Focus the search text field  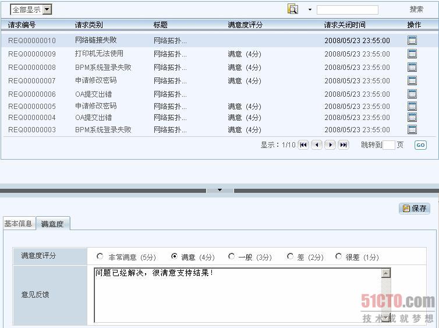pos(347,10)
